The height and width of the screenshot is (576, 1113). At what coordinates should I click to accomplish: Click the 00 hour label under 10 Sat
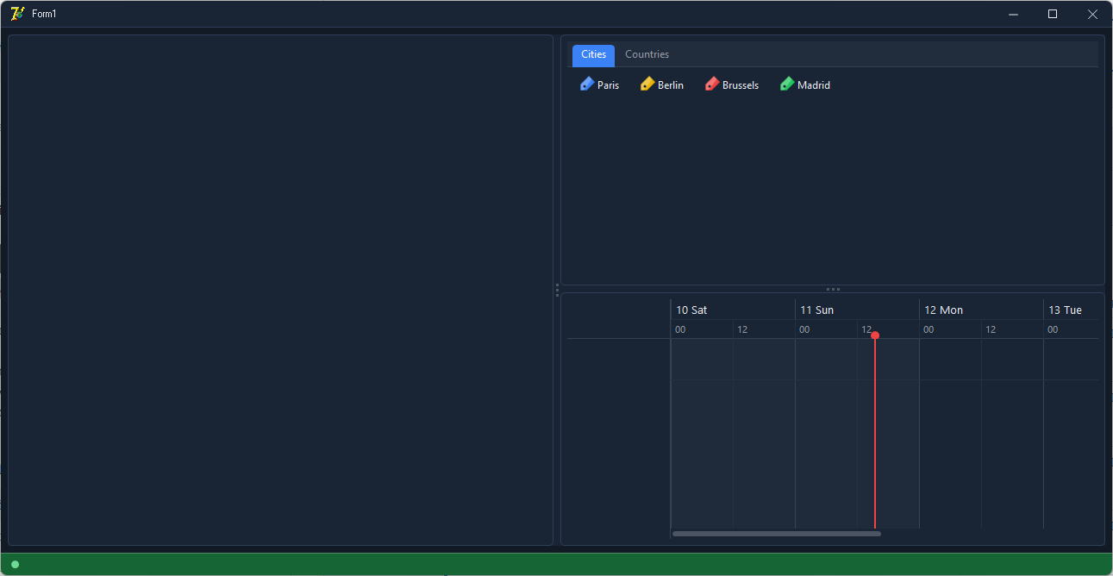[x=680, y=330]
